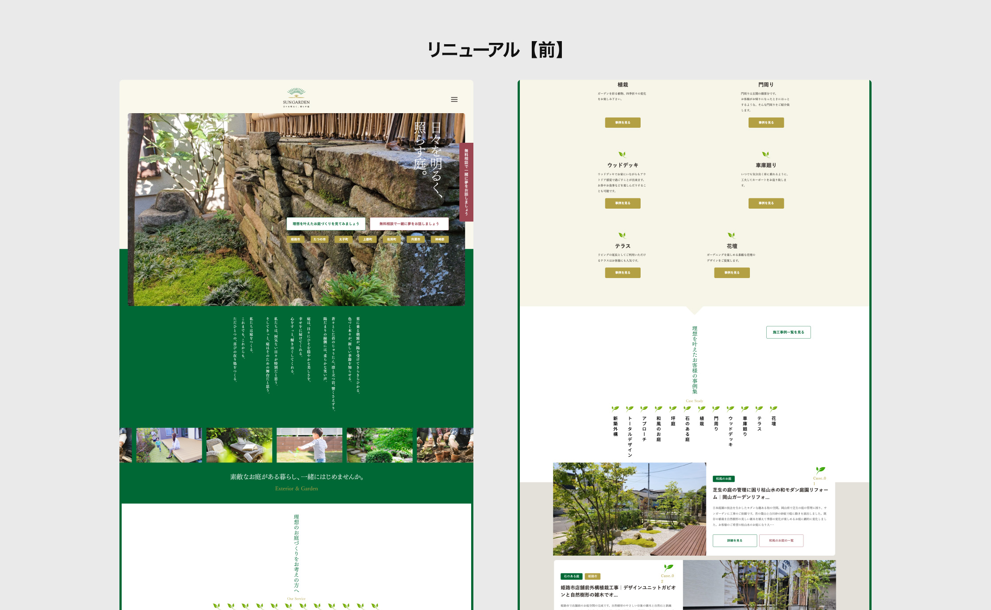
Task: Click the leaf icon above 車庫廻り
Action: click(x=766, y=155)
